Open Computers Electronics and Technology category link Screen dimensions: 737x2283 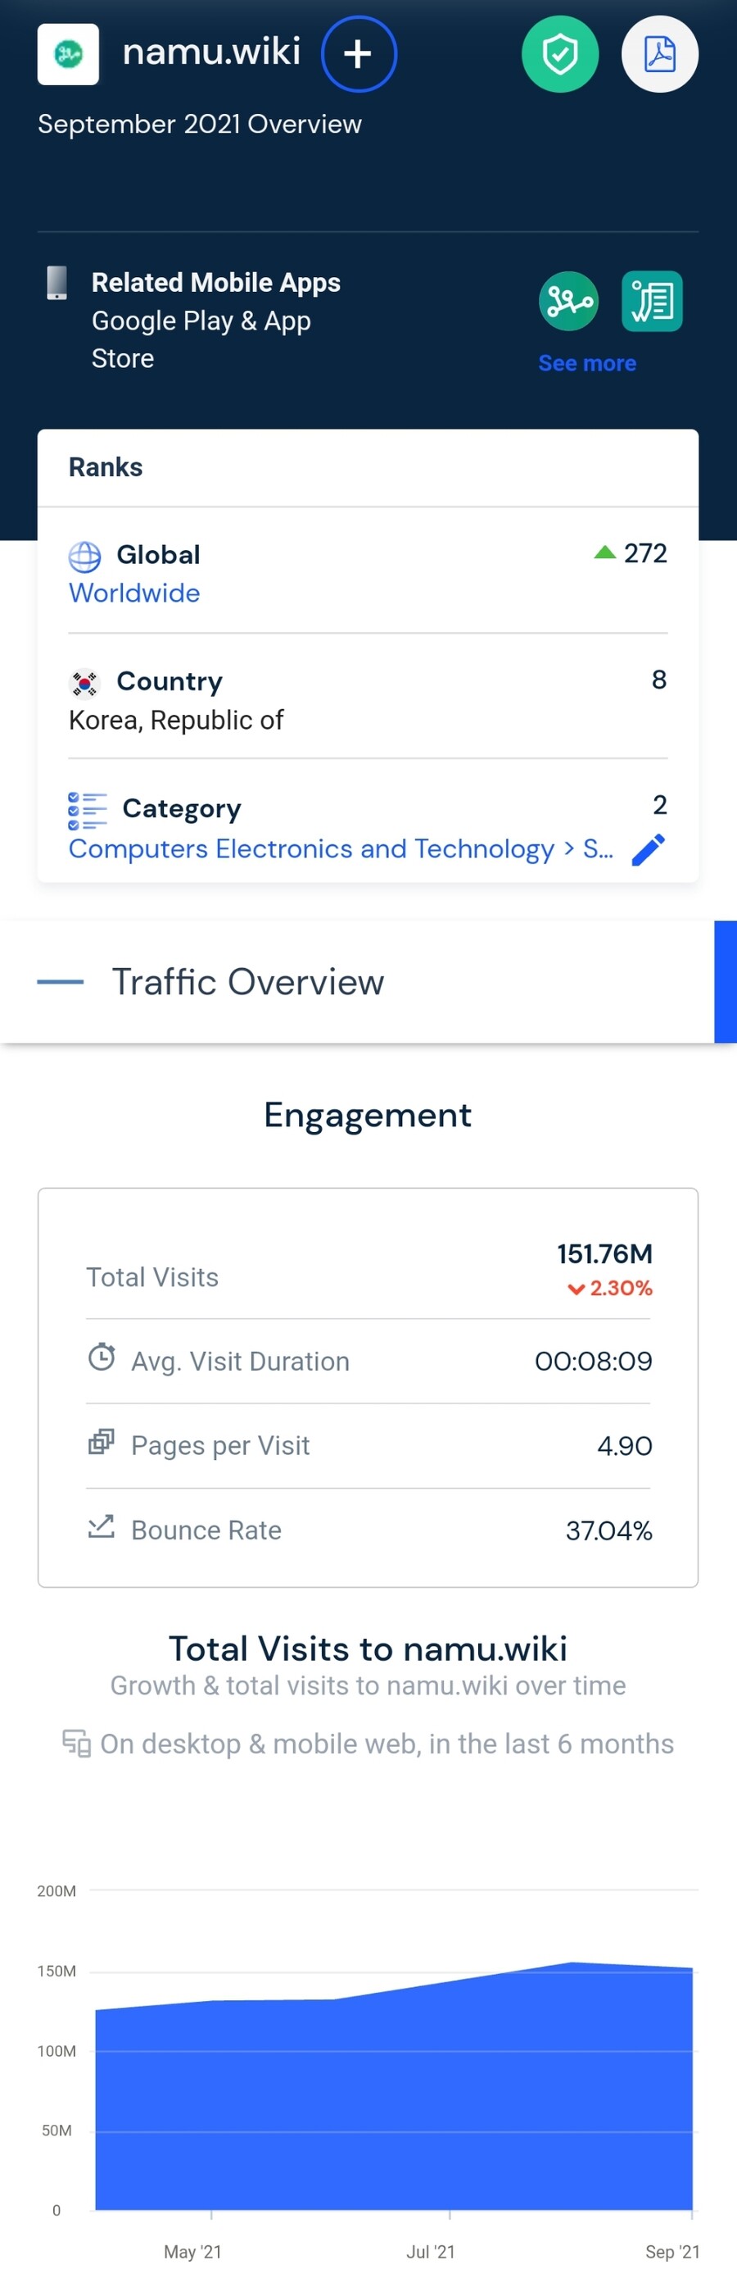pos(341,849)
